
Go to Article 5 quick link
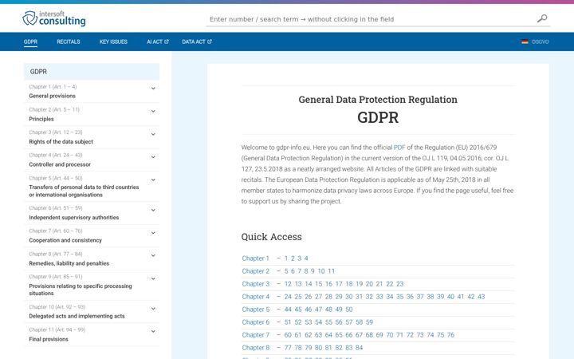tap(286, 271)
